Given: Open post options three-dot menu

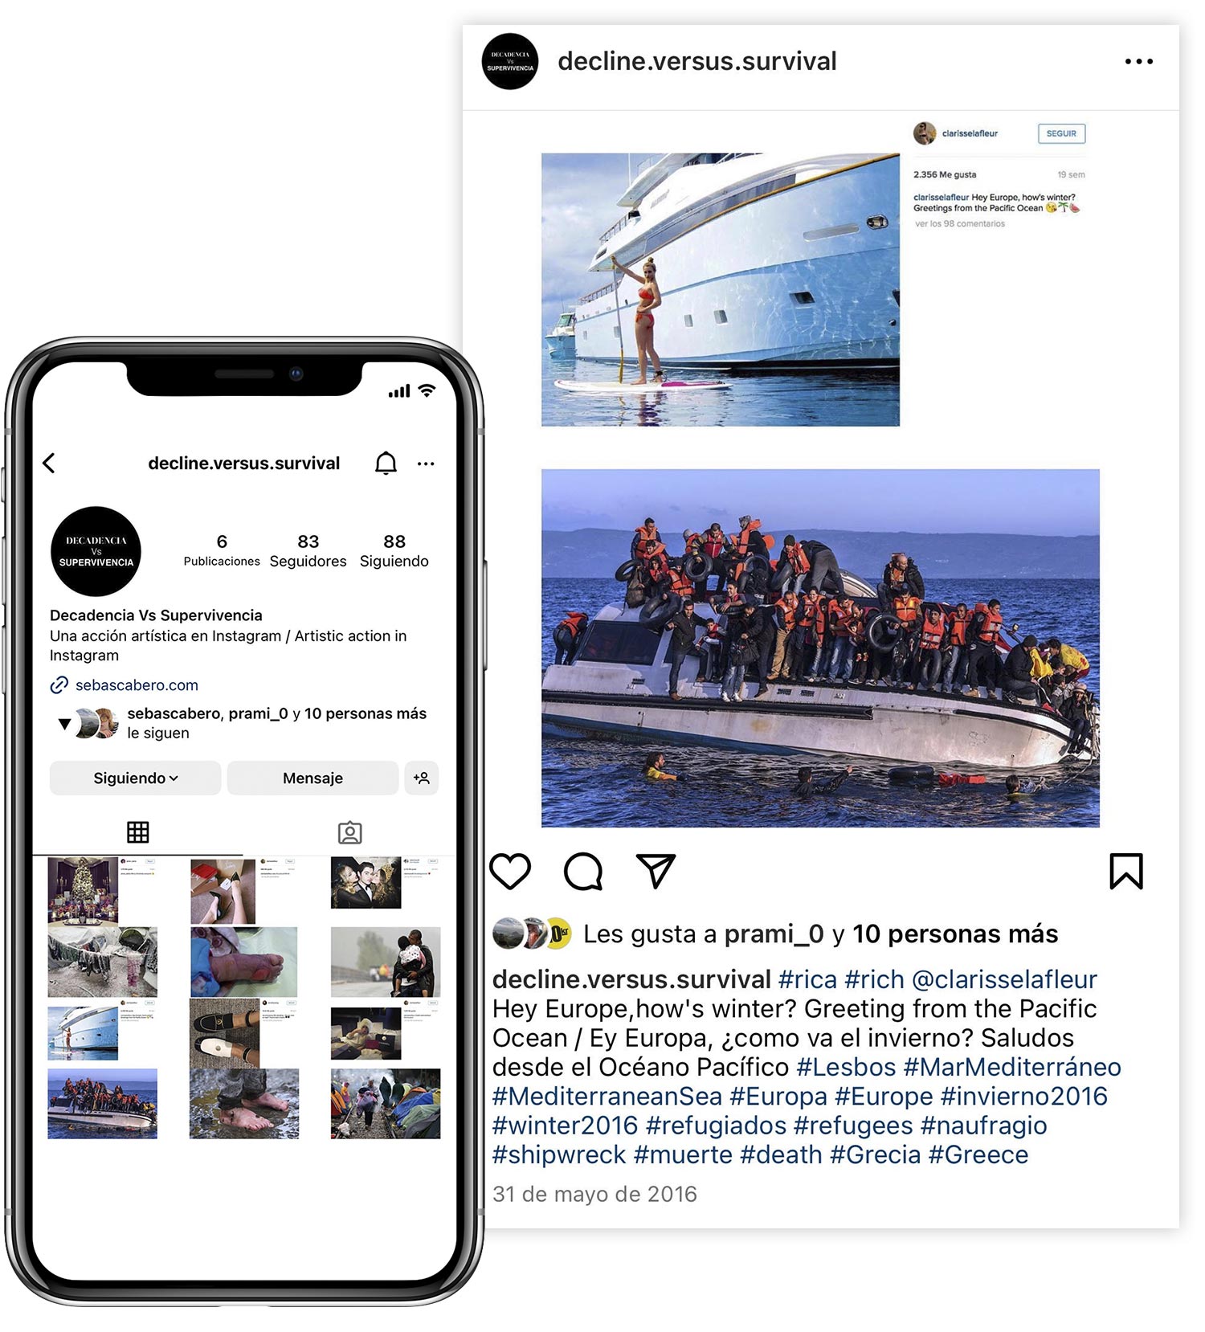Looking at the screenshot, I should pos(1139,62).
